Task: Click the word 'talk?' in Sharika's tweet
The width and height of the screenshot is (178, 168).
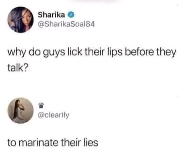Action: pyautogui.click(x=18, y=68)
